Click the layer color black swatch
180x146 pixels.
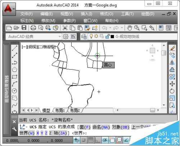click(x=112, y=36)
